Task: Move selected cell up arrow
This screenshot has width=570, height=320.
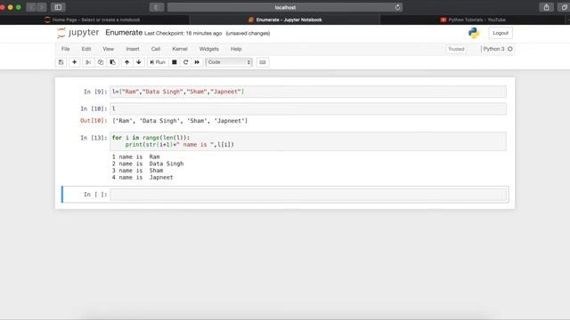Action: [126, 62]
